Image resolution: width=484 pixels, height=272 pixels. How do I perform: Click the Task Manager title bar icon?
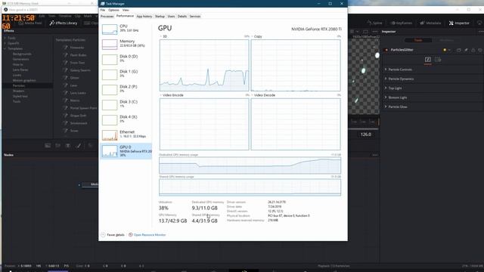pyautogui.click(x=103, y=4)
